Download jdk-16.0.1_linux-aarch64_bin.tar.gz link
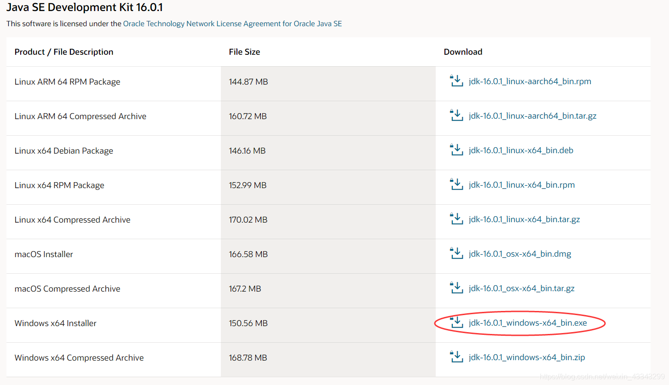669x385 pixels. point(533,116)
